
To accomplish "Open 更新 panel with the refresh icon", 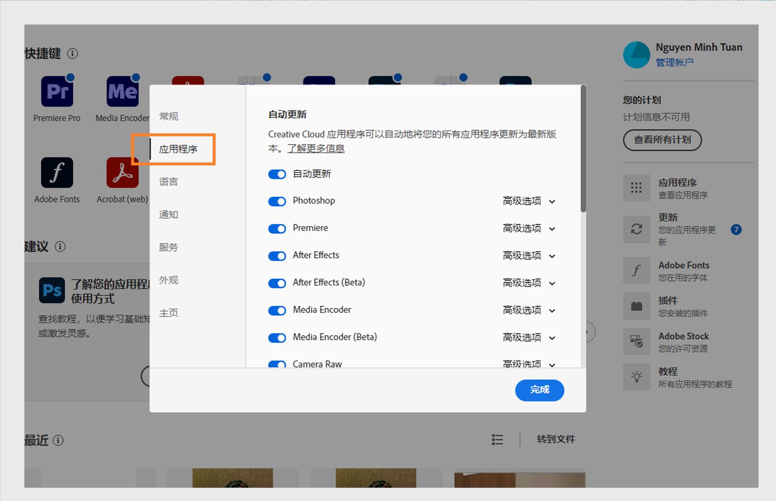I will coord(636,229).
